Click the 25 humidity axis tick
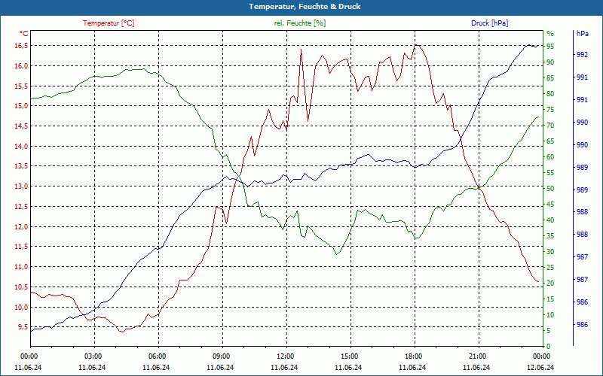Viewport: 603px width, 376px height. pyautogui.click(x=550, y=268)
